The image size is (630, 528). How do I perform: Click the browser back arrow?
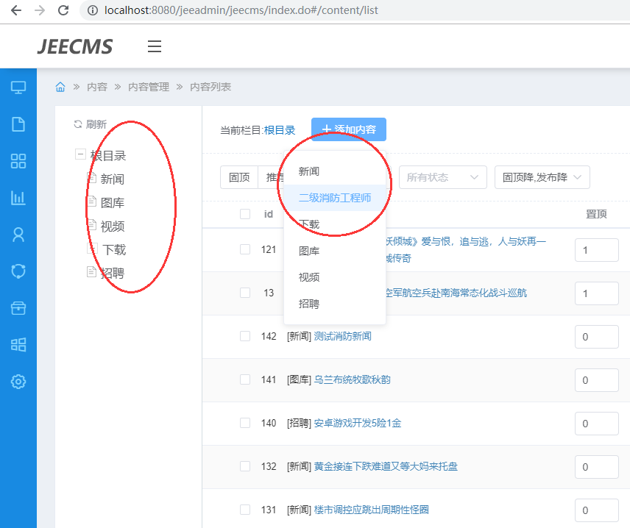pyautogui.click(x=16, y=10)
